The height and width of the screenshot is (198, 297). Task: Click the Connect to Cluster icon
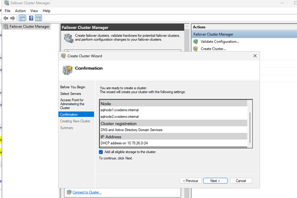[69, 192]
